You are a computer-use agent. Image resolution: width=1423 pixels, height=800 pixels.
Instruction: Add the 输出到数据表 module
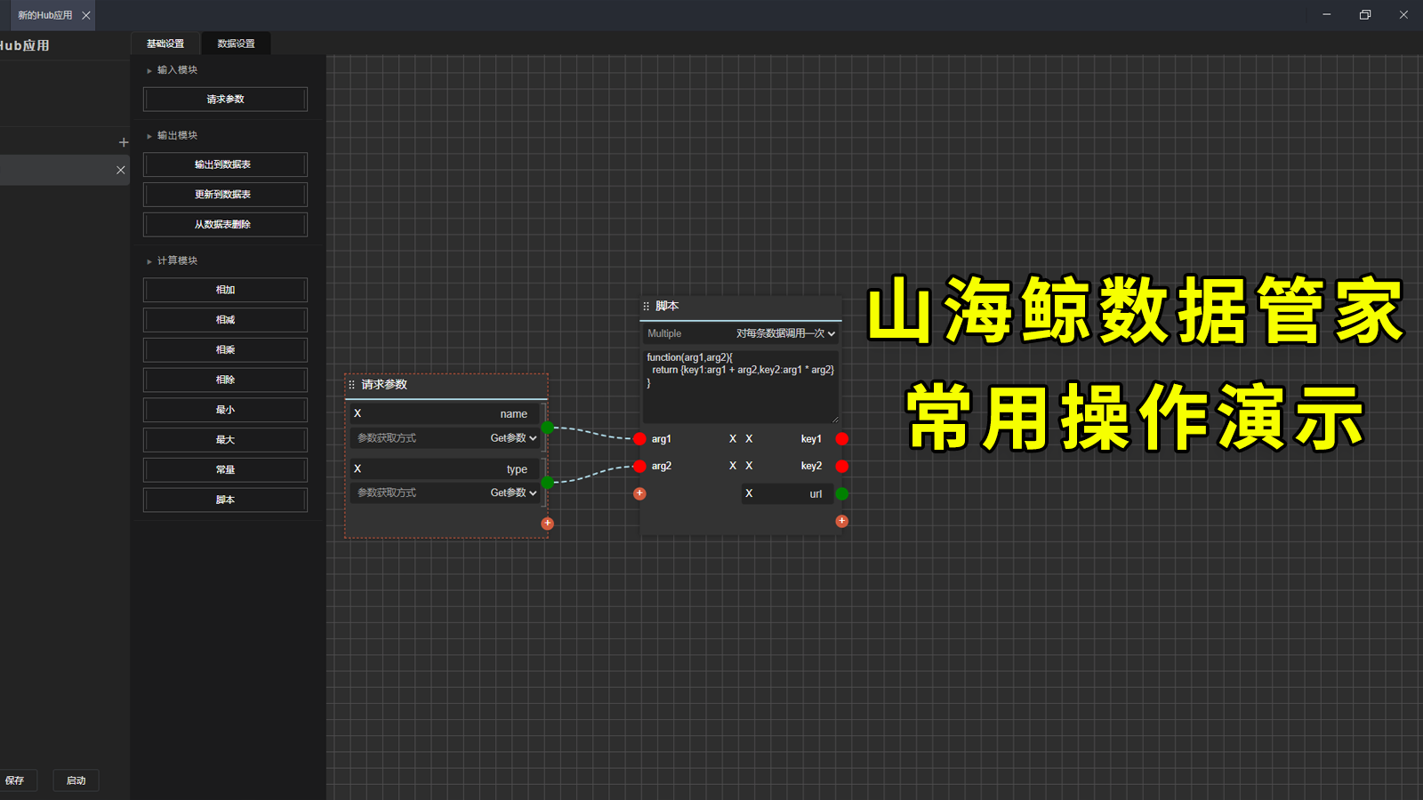pyautogui.click(x=225, y=164)
